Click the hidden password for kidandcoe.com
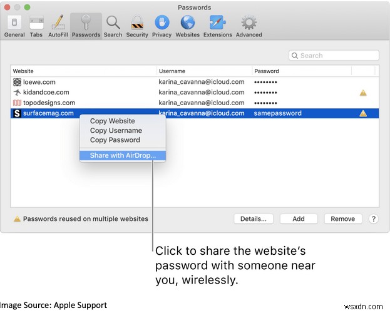Viewport: 390px width, 313px height. (x=265, y=93)
